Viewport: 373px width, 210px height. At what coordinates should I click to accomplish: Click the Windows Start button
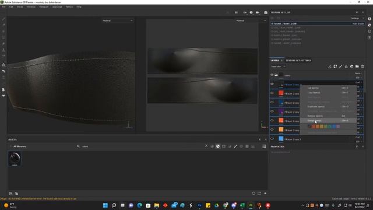click(x=105, y=205)
